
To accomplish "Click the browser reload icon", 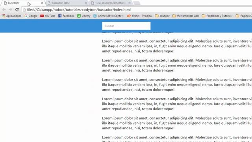I will coord(17,9).
